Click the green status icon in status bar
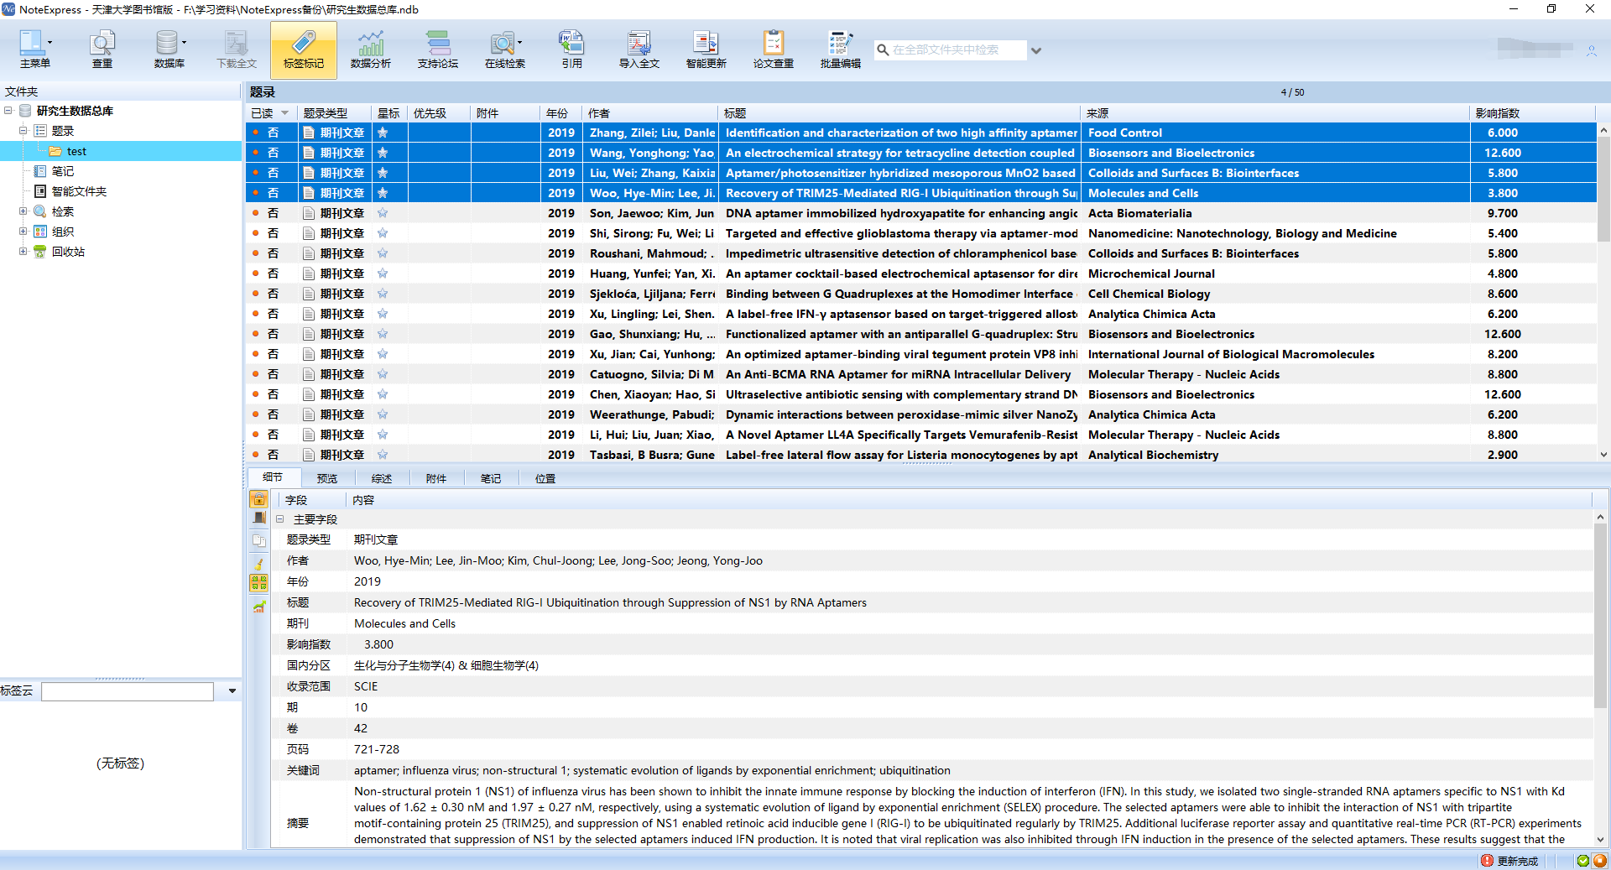The height and width of the screenshot is (870, 1611). [x=1582, y=861]
